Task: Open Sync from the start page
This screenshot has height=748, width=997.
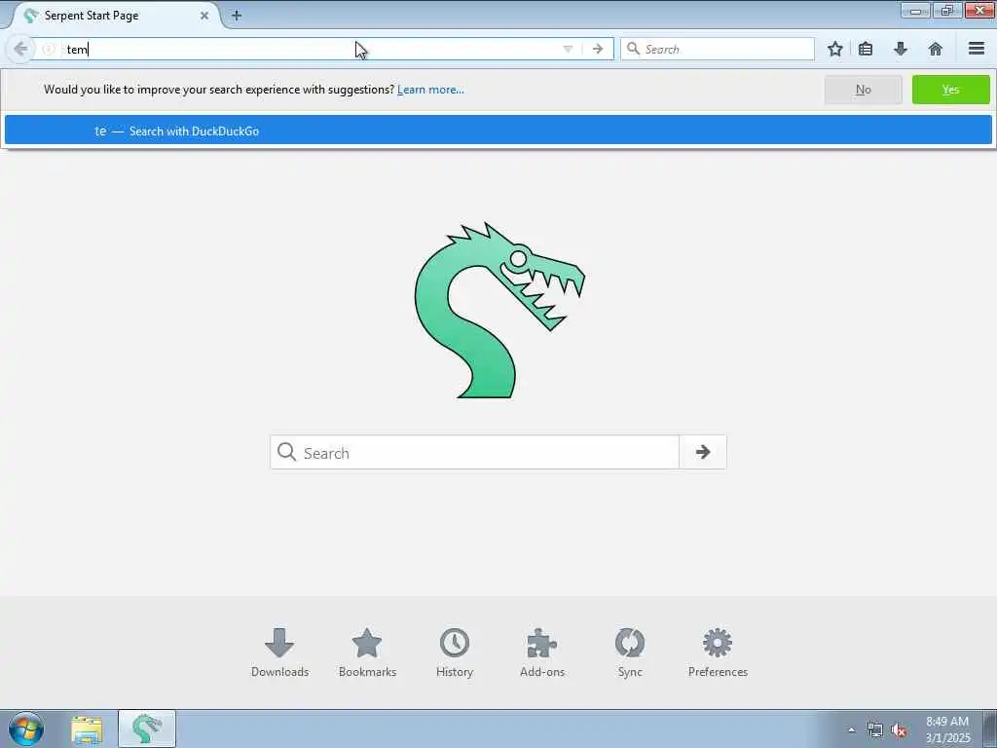Action: click(630, 653)
